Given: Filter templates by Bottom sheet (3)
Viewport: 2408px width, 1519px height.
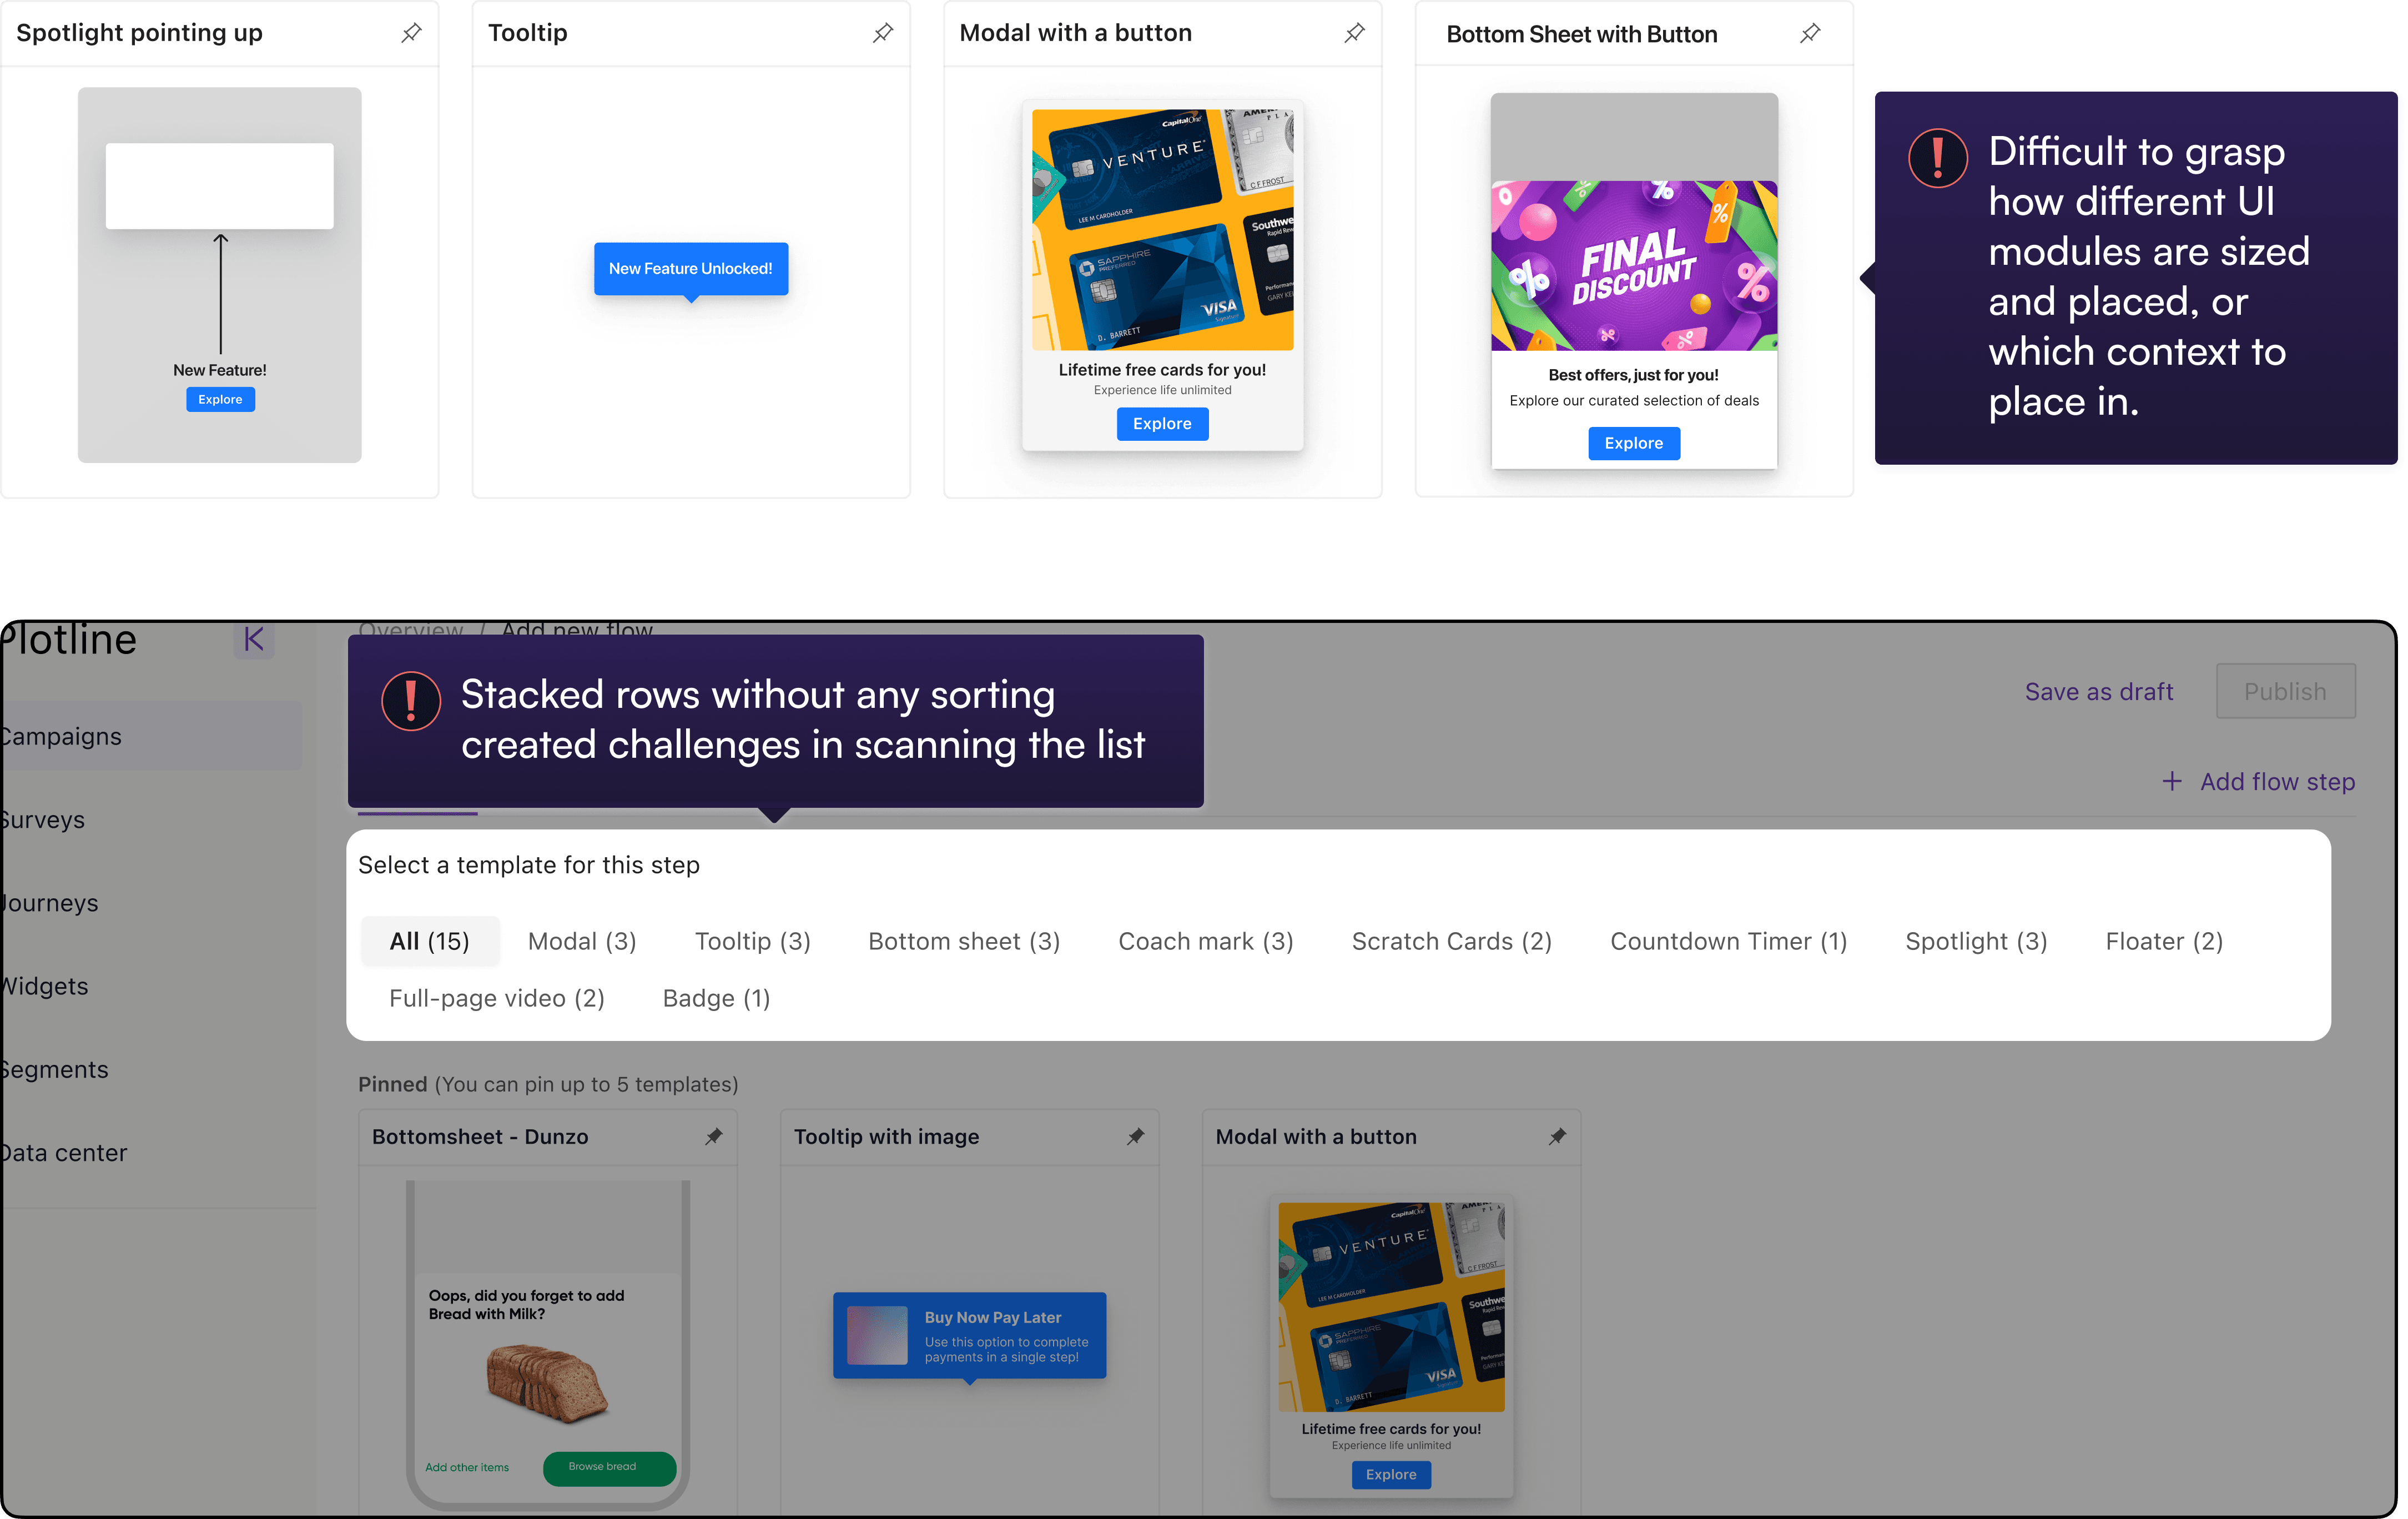Looking at the screenshot, I should [963, 941].
